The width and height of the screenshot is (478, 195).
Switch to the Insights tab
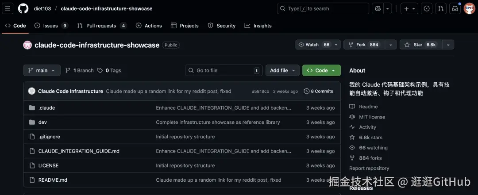[x=258, y=26]
